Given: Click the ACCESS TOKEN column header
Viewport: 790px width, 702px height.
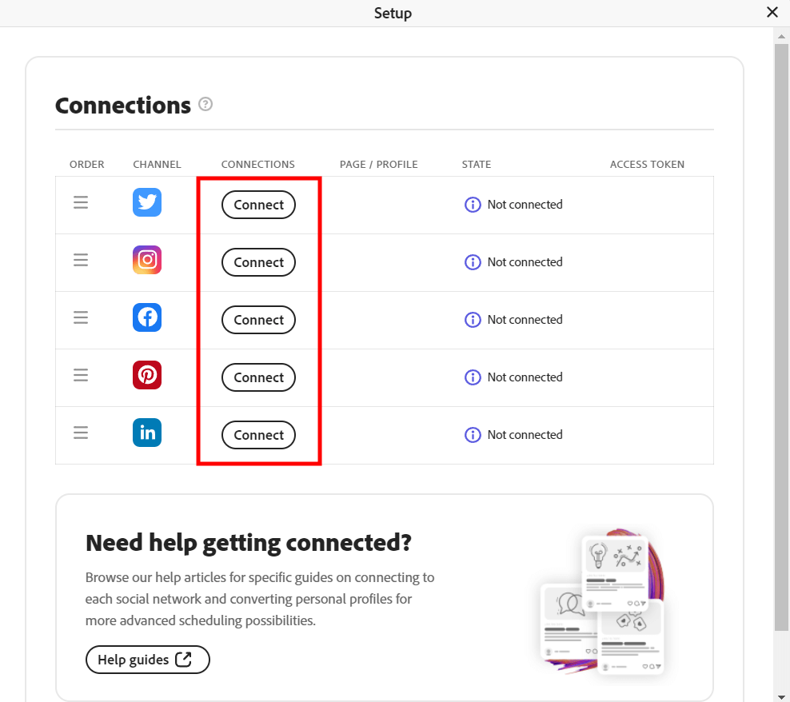Looking at the screenshot, I should 647,164.
